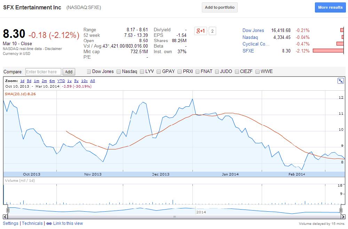
Task: Click the Jan 2014 label on chart axis
Action: (230, 174)
